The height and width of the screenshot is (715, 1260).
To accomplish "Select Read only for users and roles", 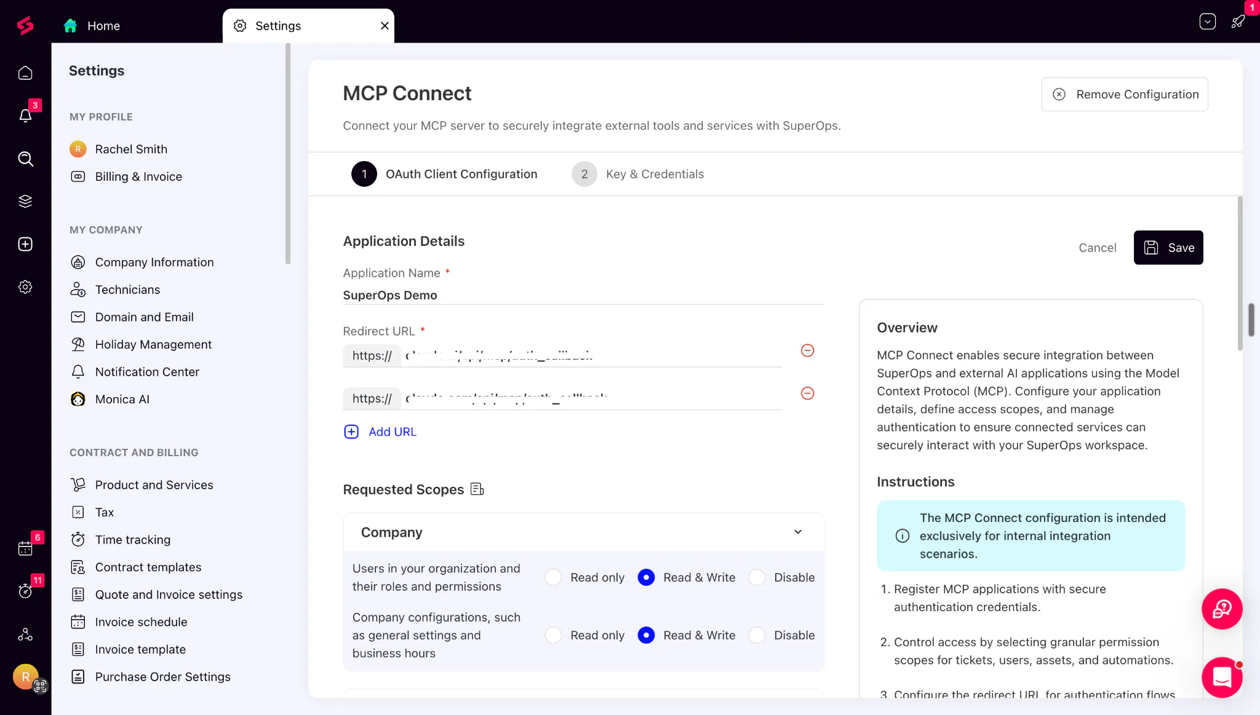I will coord(553,577).
